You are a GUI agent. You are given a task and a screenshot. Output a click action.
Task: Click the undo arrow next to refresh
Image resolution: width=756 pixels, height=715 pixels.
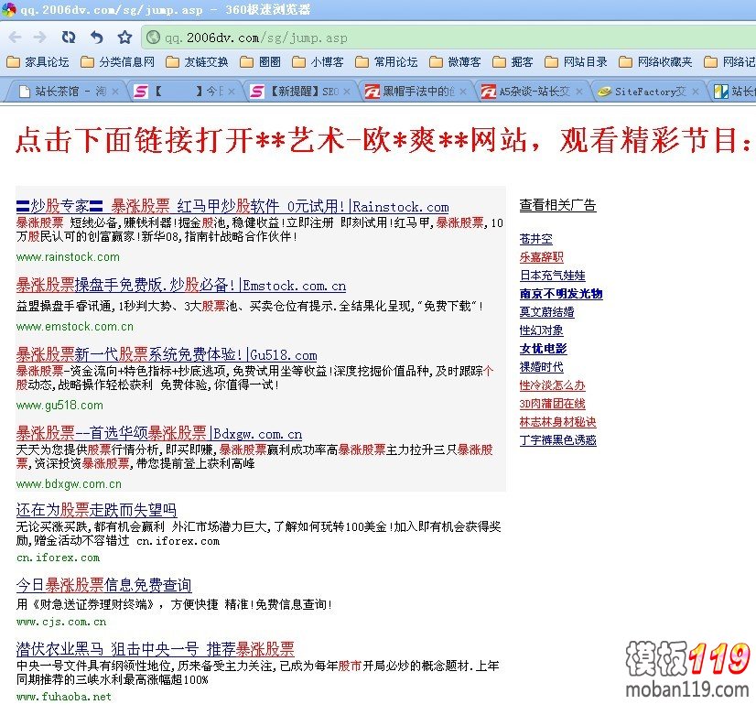pyautogui.click(x=97, y=38)
